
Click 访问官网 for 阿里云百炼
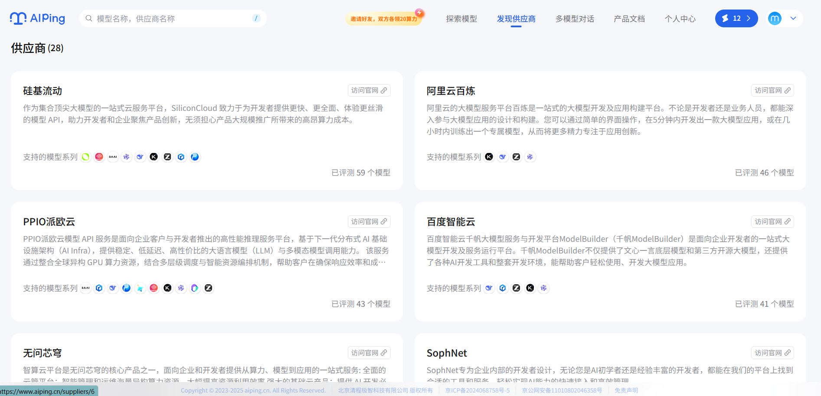[x=772, y=90]
